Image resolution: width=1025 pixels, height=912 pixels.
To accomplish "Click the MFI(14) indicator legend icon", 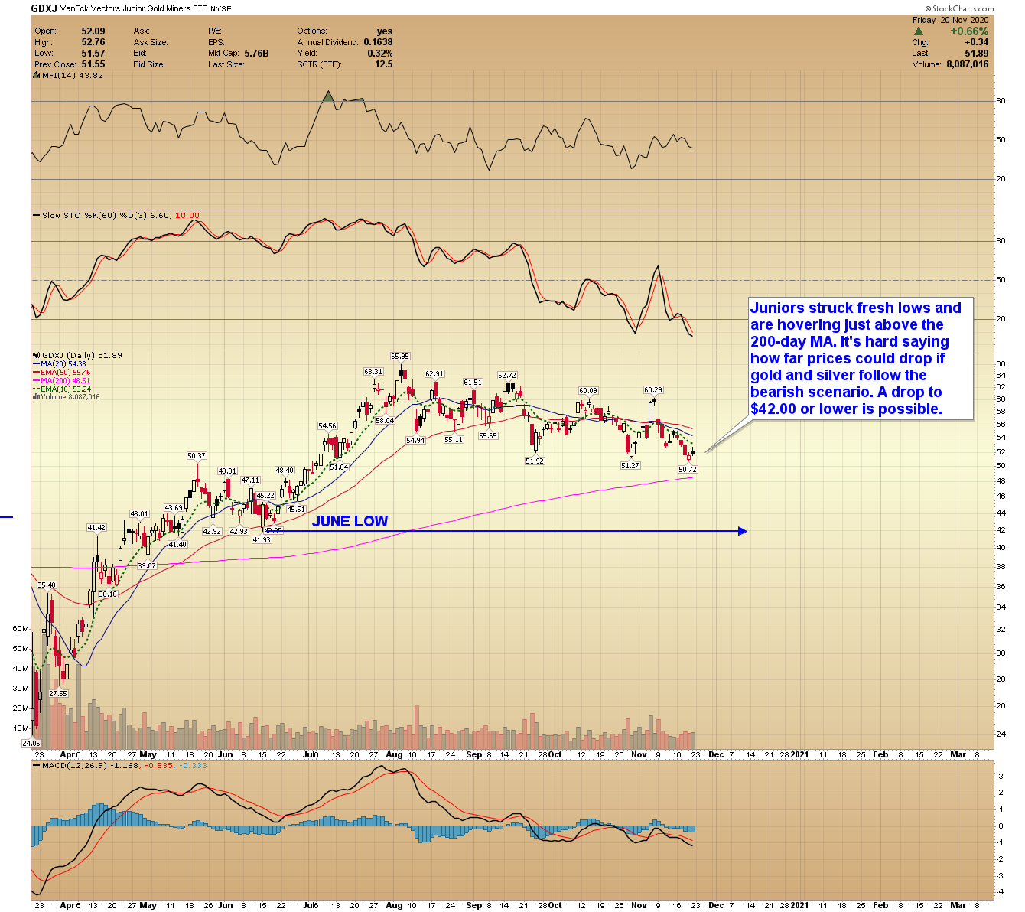I will (x=36, y=76).
